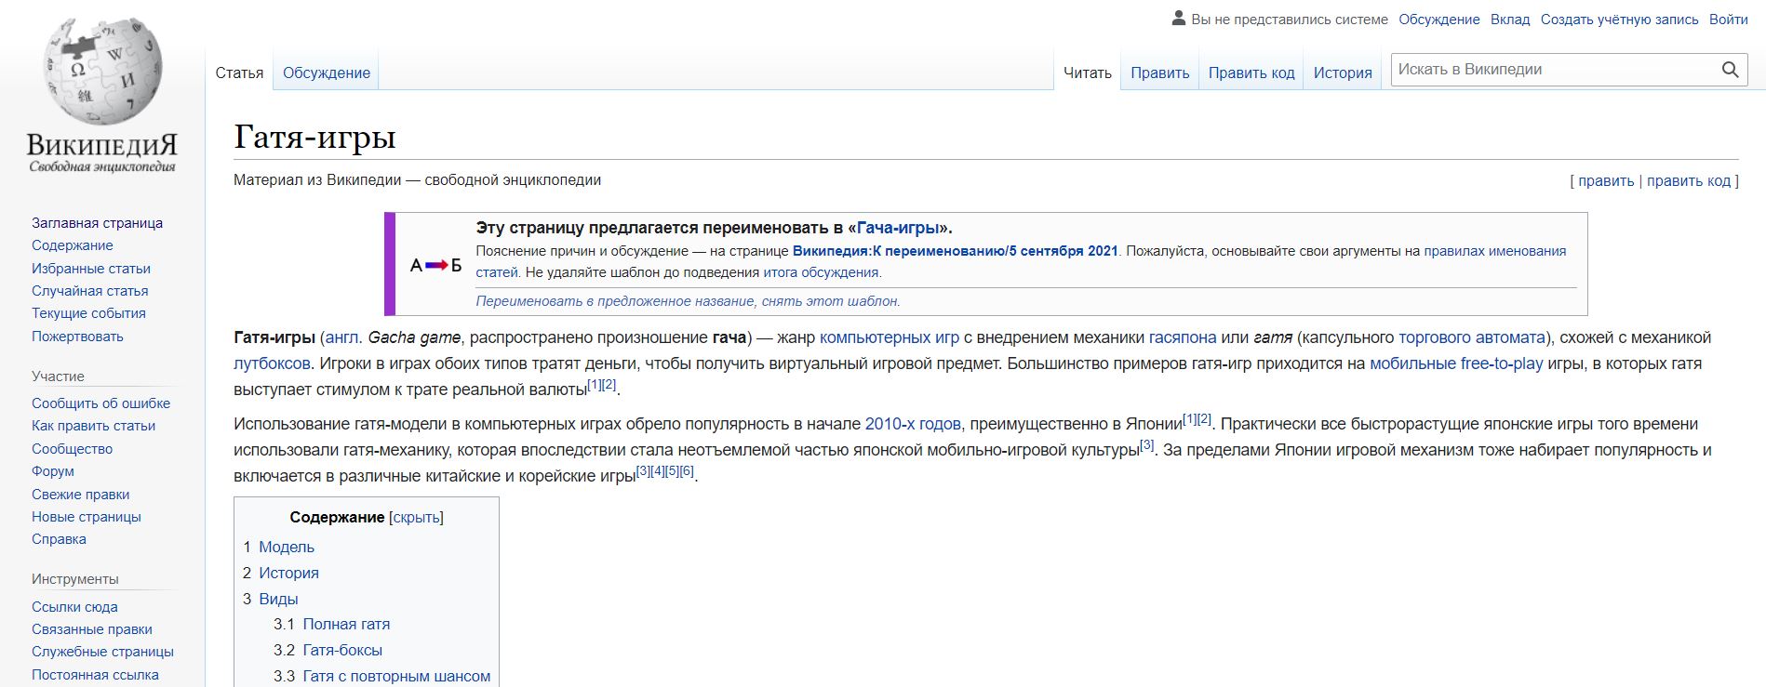Open the мобильные link in intro
Image resolution: width=1766 pixels, height=687 pixels.
click(1413, 363)
